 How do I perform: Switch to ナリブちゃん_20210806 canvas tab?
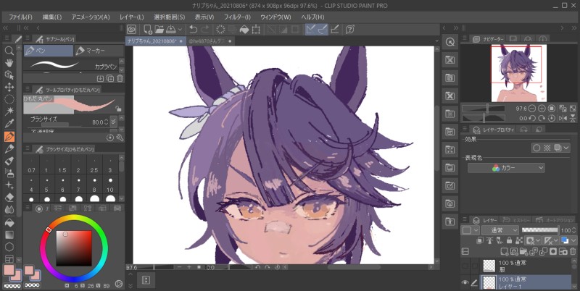click(x=155, y=41)
